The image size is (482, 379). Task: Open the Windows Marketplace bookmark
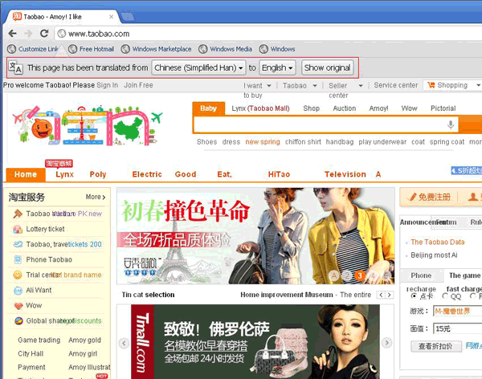point(156,49)
